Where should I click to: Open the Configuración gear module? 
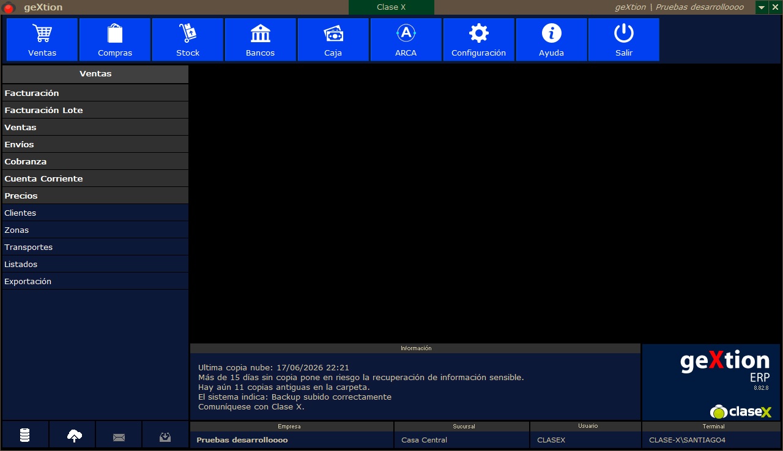479,40
